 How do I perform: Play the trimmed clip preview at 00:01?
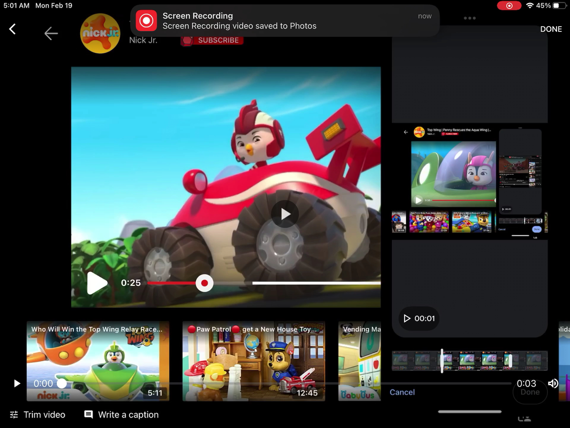pyautogui.click(x=419, y=318)
